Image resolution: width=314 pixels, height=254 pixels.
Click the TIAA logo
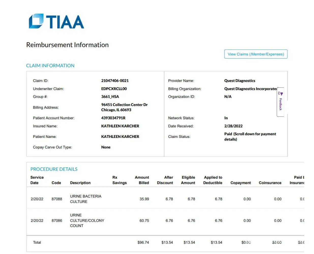click(56, 21)
